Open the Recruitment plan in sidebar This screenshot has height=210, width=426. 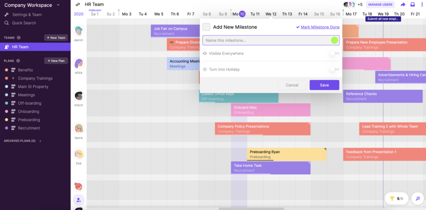(x=29, y=128)
